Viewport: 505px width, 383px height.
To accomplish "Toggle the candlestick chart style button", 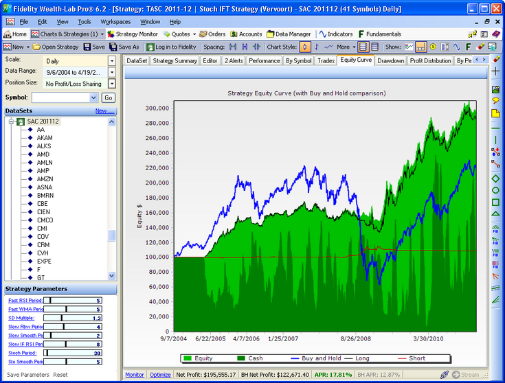I will coord(305,47).
